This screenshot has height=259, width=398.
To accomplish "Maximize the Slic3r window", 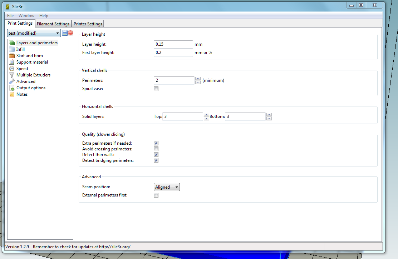I will pyautogui.click(x=361, y=5).
